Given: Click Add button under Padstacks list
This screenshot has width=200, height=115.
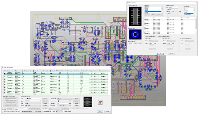Looking at the screenshot, I should pos(147,15).
